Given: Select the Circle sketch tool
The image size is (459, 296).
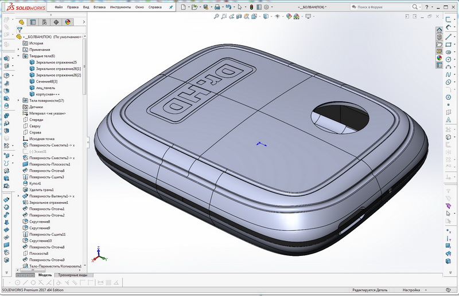Looking at the screenshot, I should pyautogui.click(x=448, y=60).
